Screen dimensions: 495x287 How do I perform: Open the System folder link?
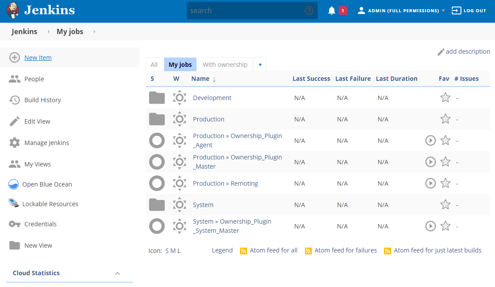click(203, 205)
